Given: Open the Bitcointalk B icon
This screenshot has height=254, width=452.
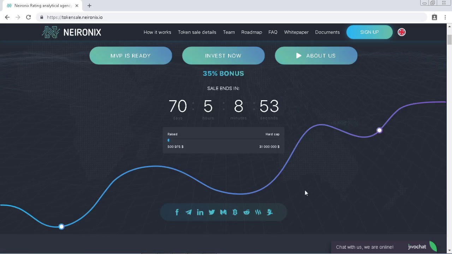Looking at the screenshot, I should [x=235, y=212].
